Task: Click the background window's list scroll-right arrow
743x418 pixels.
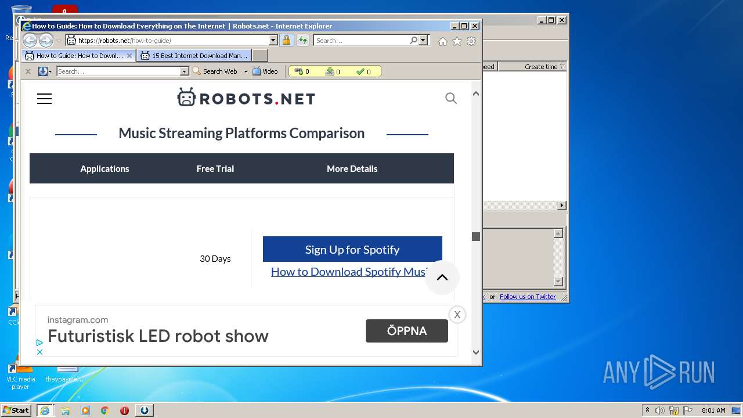Action: coord(561,206)
